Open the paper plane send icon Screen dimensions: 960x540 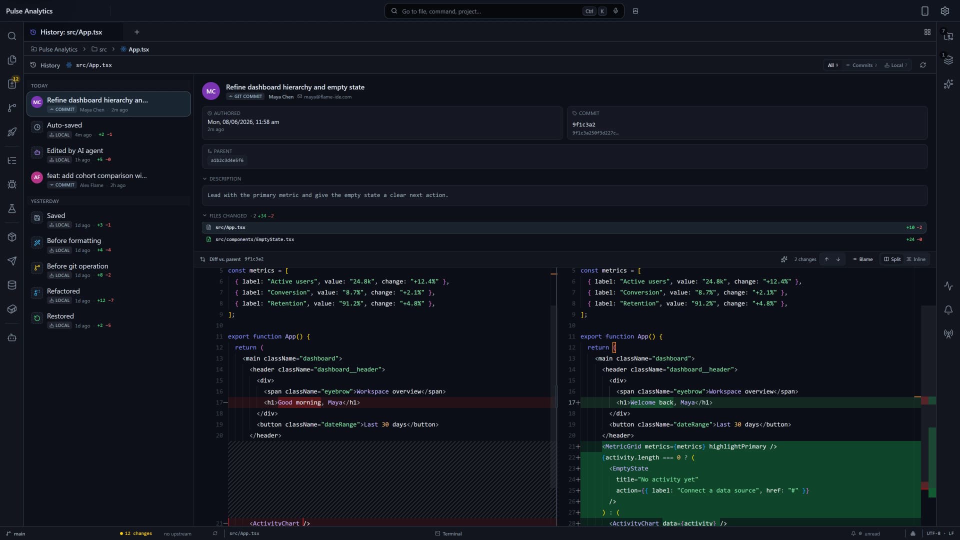click(x=12, y=261)
